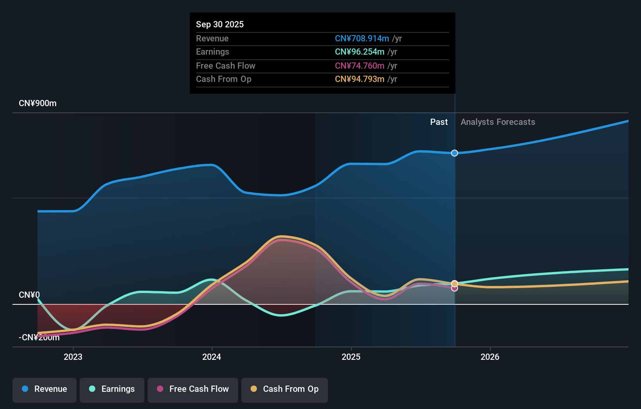Toggle the Earnings series legend button
The image size is (641, 409).
tap(112, 390)
